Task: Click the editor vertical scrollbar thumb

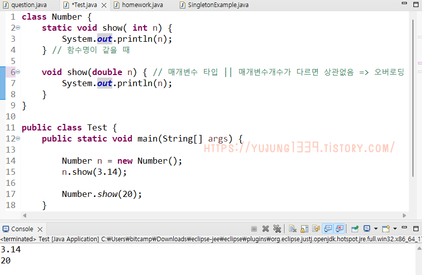Action: pos(413,98)
